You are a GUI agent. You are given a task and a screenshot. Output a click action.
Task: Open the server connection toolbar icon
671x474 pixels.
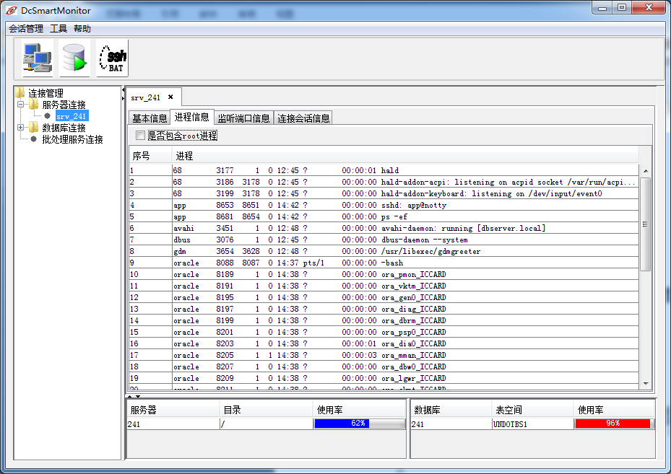[x=38, y=58]
